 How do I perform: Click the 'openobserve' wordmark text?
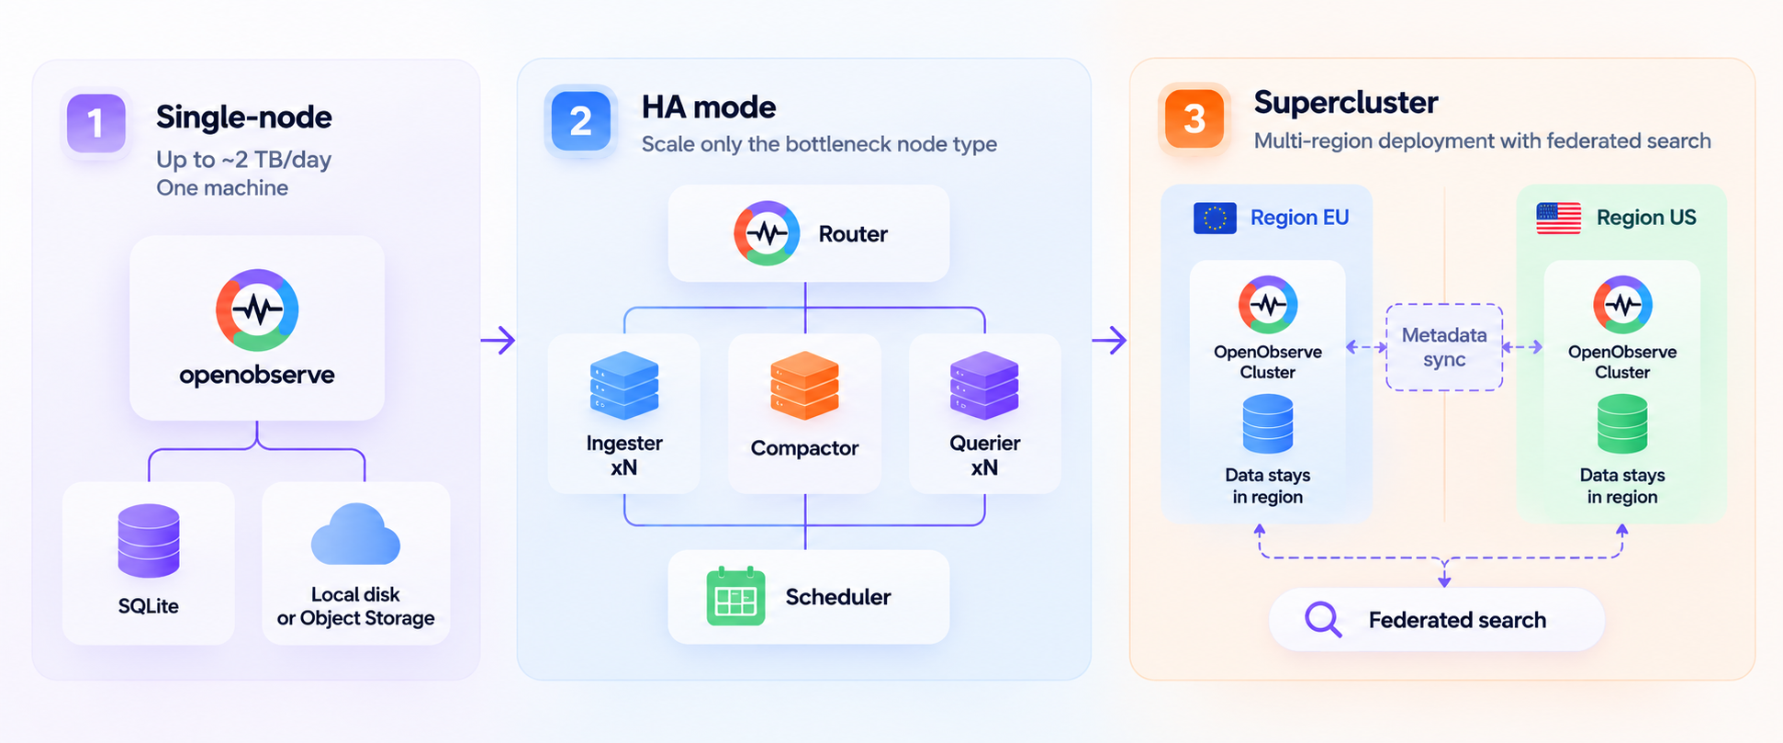tap(257, 376)
